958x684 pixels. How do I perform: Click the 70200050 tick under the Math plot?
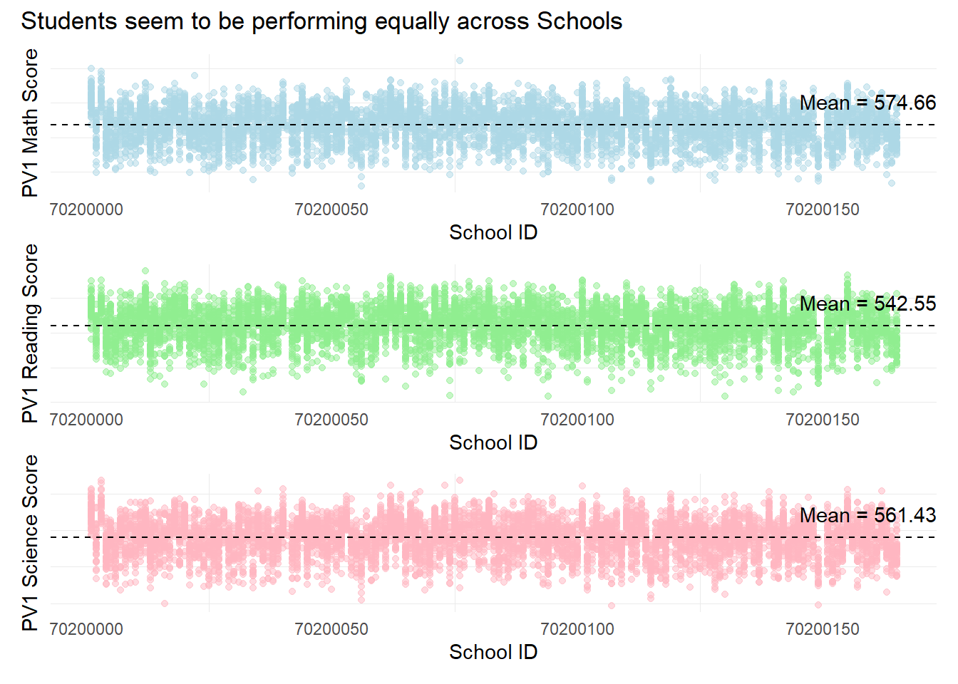331,210
